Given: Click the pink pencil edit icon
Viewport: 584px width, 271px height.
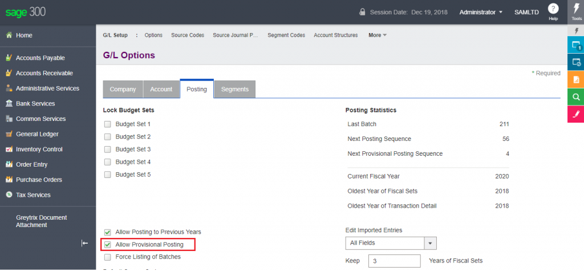Looking at the screenshot, I should pyautogui.click(x=576, y=114).
